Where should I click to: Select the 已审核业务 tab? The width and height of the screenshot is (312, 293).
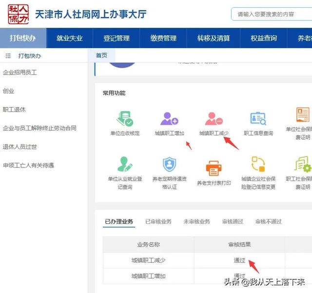158,221
